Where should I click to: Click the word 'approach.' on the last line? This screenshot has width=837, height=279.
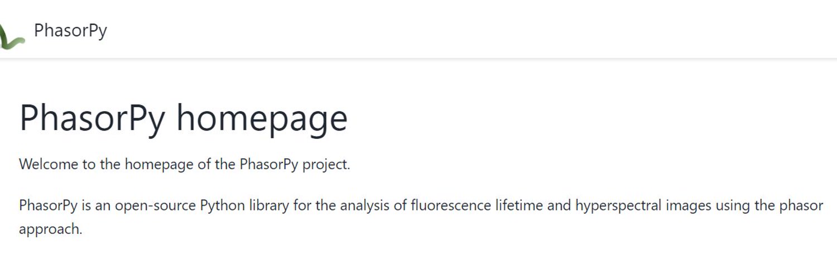[x=51, y=230]
